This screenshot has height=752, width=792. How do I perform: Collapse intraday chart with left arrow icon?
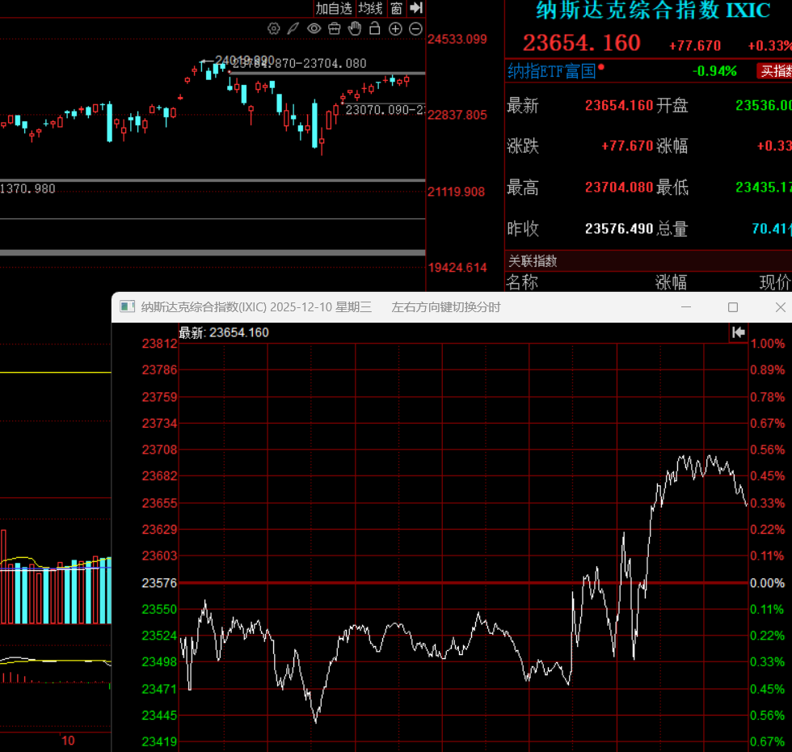click(x=737, y=332)
